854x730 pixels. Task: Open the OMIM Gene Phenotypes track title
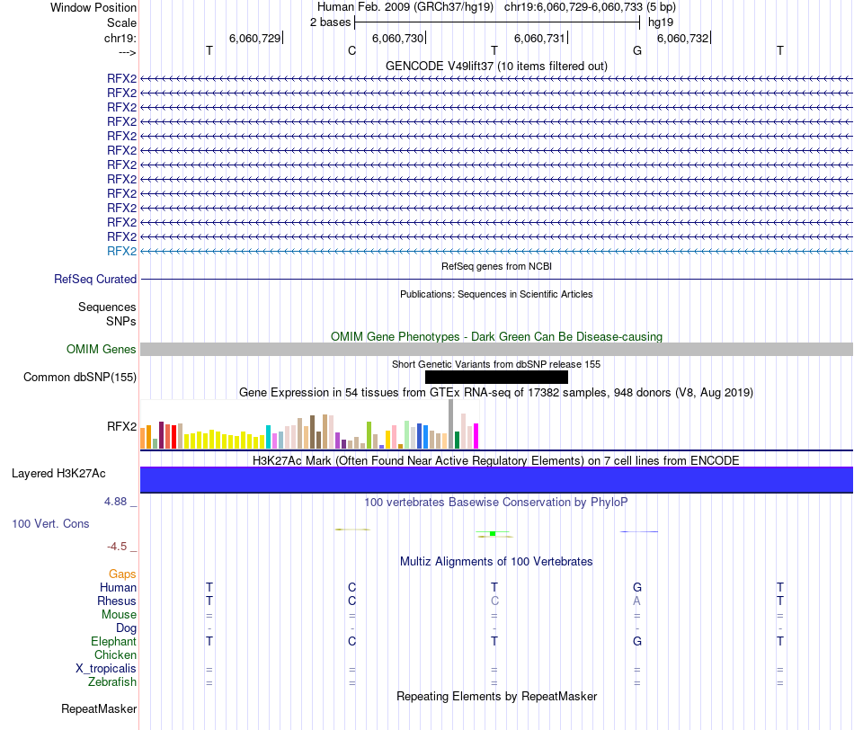point(496,336)
